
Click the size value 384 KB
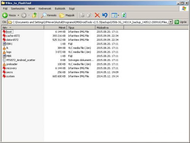tap(62, 48)
